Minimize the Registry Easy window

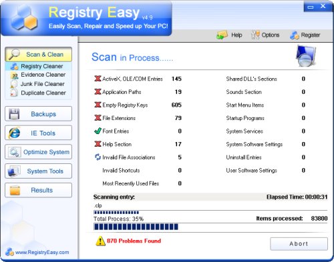[x=311, y=7]
